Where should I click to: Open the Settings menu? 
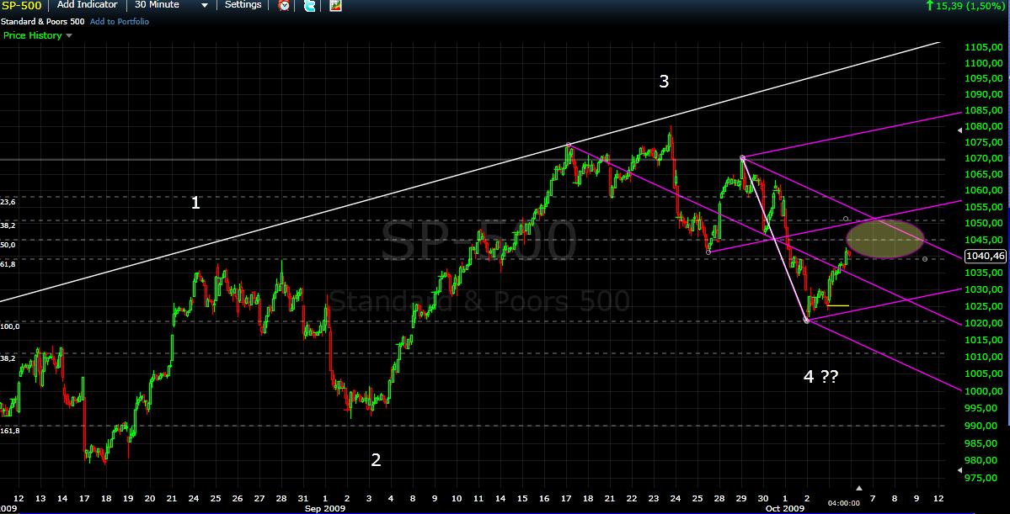(243, 5)
